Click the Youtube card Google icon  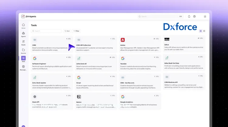click(123, 58)
